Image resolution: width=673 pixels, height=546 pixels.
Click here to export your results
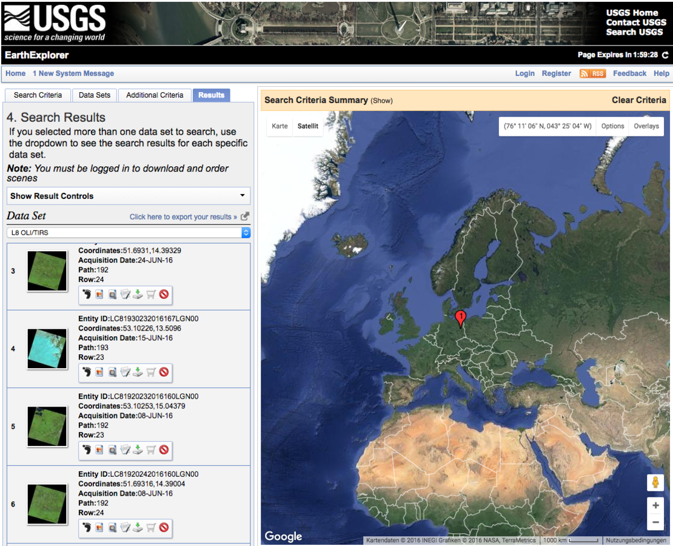pyautogui.click(x=183, y=217)
